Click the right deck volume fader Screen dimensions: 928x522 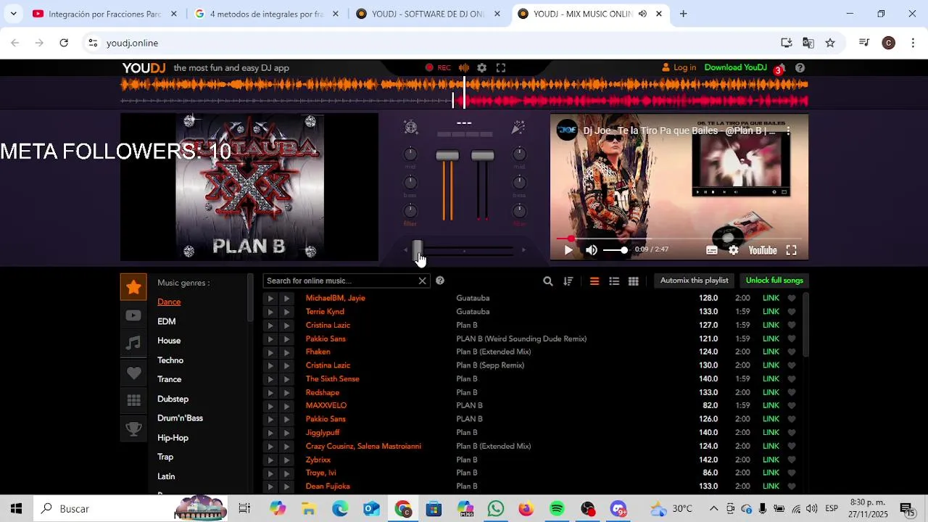coord(483,156)
